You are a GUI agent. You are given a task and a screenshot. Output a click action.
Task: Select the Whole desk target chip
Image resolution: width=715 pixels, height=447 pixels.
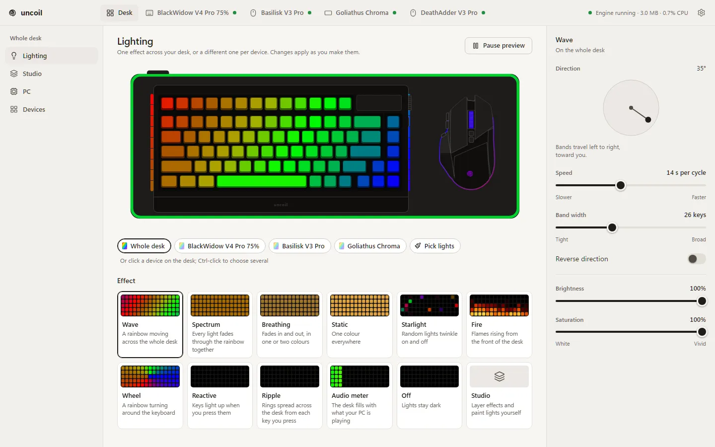click(x=144, y=246)
